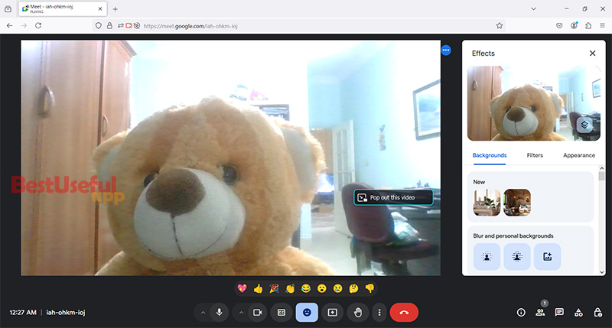Select the first New living room background
This screenshot has width=612, height=328.
487,203
